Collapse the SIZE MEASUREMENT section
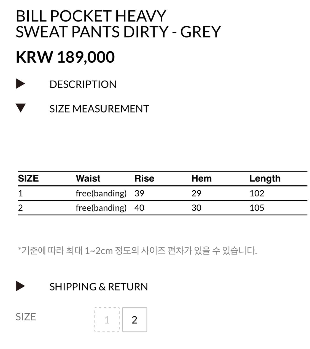 coord(99,108)
